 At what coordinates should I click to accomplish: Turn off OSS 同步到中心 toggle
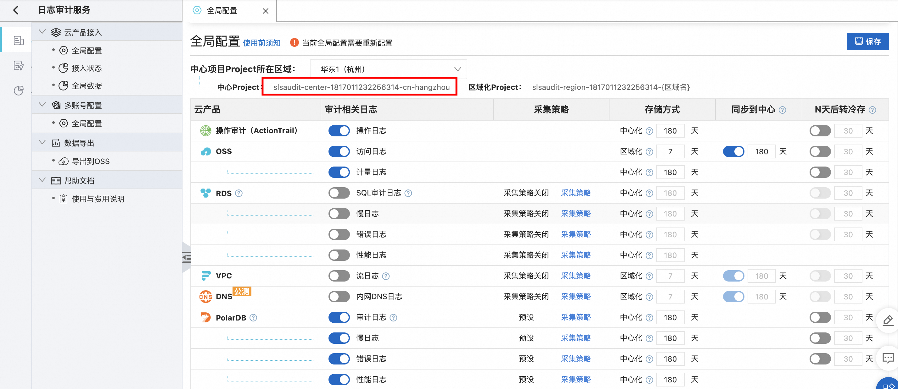[x=733, y=151]
